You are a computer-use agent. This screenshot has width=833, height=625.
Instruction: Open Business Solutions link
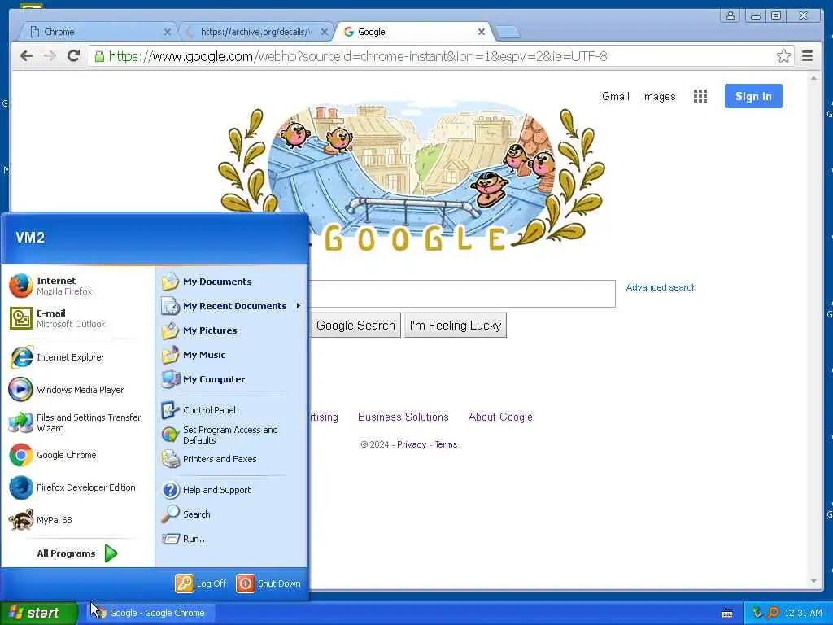(x=403, y=417)
